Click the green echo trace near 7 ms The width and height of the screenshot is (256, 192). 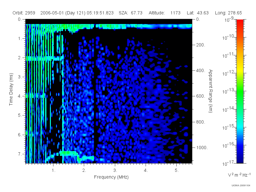click(x=68, y=153)
